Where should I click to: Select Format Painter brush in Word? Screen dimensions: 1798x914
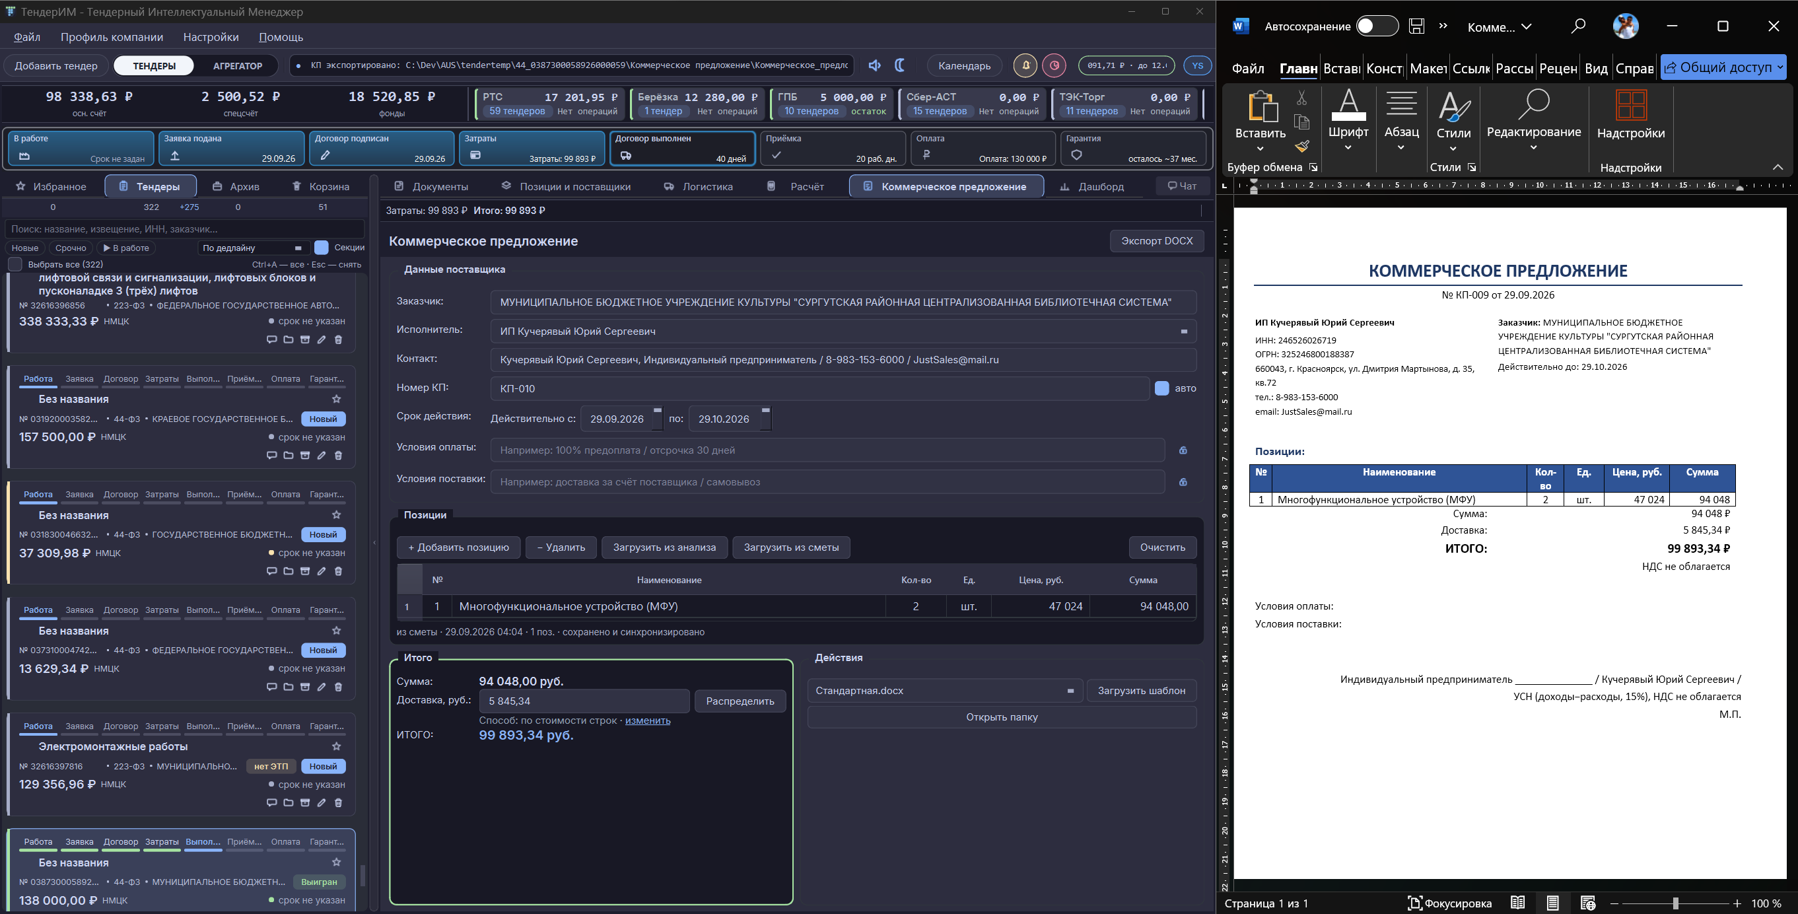click(x=1301, y=146)
